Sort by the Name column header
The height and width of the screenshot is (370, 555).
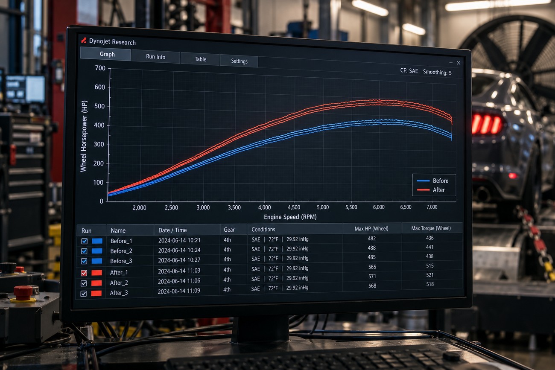click(130, 230)
